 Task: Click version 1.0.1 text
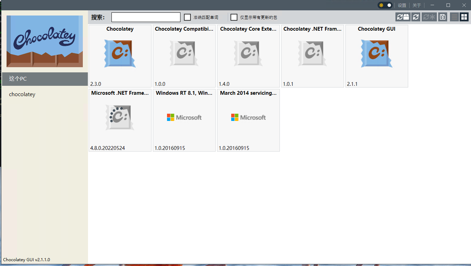(x=288, y=84)
